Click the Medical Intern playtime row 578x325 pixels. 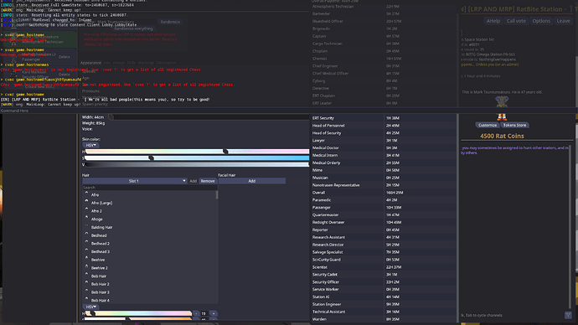384,156
